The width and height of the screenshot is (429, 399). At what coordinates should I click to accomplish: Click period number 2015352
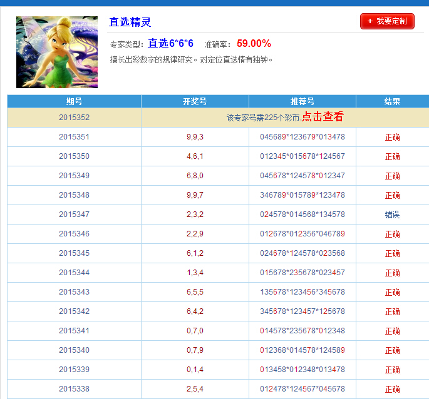click(74, 118)
